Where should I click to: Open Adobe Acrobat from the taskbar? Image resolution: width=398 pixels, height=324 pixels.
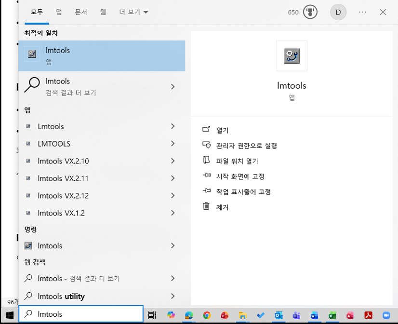click(368, 315)
